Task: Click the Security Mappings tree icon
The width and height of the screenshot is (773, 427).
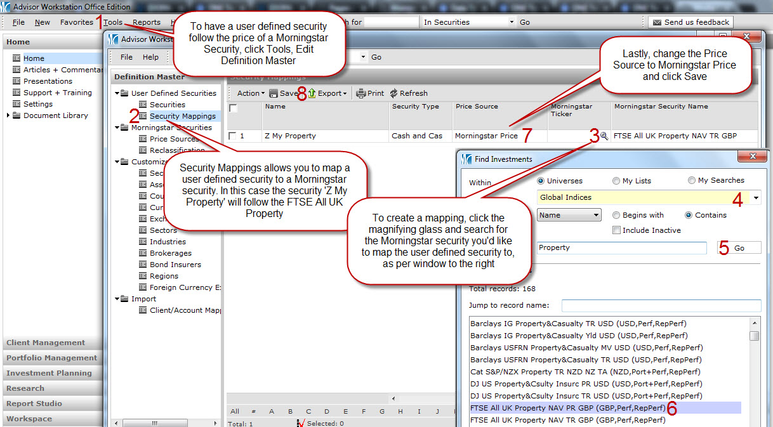Action: (x=143, y=116)
